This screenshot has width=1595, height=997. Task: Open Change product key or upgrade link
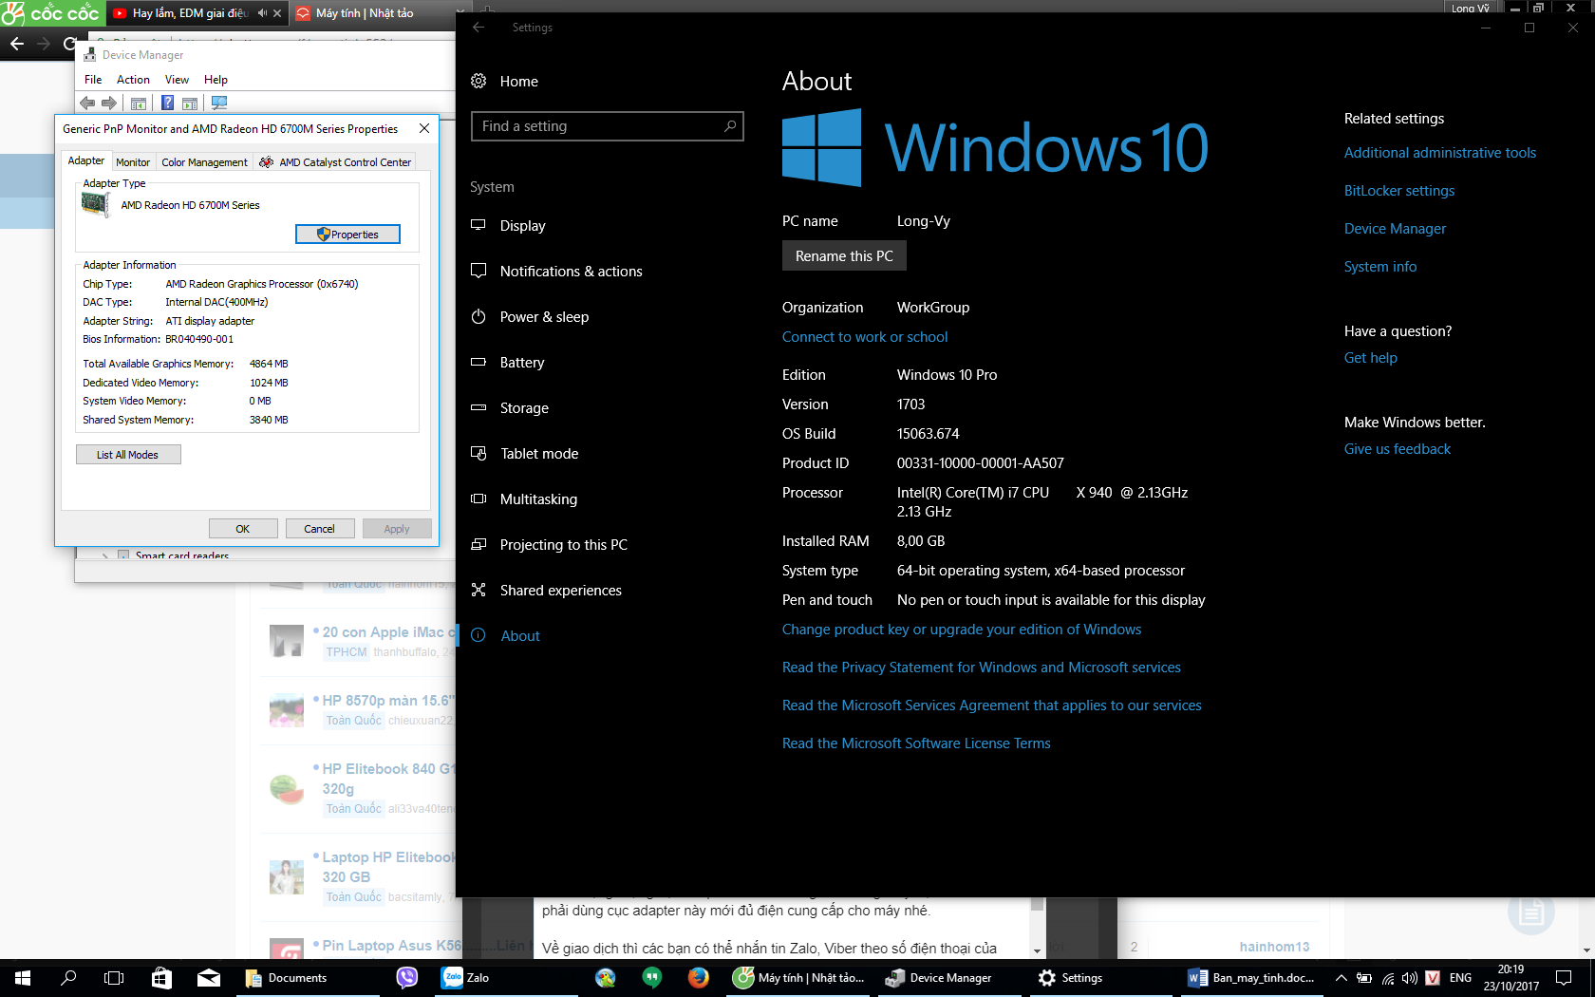pyautogui.click(x=962, y=630)
